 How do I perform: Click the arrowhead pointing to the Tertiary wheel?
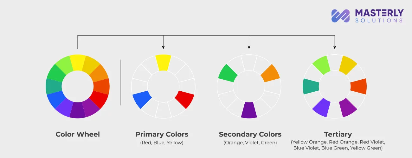pos(335,47)
